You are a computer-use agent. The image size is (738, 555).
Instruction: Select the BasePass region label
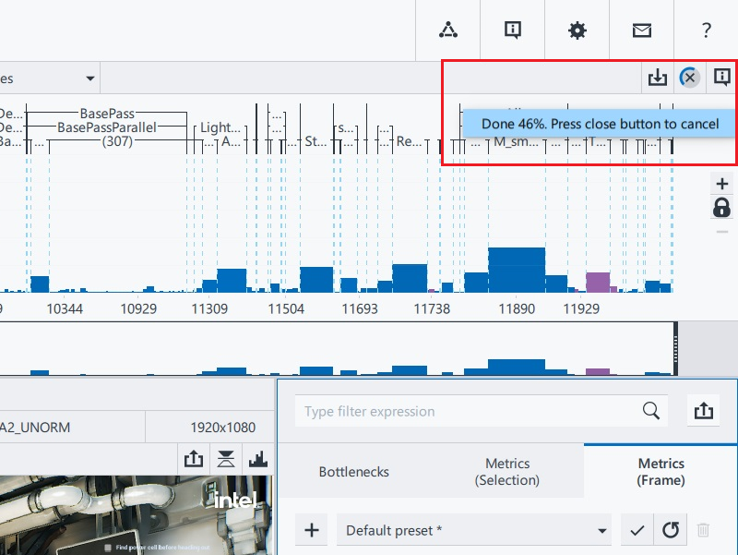[107, 114]
